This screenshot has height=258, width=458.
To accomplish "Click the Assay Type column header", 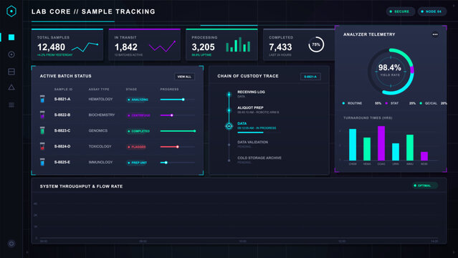I will [x=99, y=89].
